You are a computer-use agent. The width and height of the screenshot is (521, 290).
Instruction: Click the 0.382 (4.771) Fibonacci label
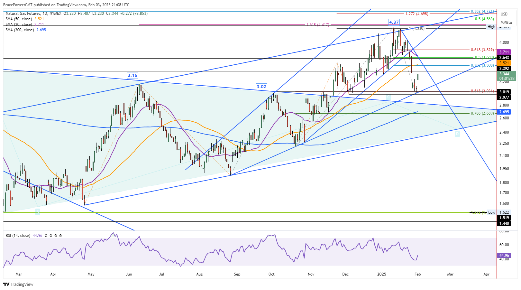pos(482,11)
